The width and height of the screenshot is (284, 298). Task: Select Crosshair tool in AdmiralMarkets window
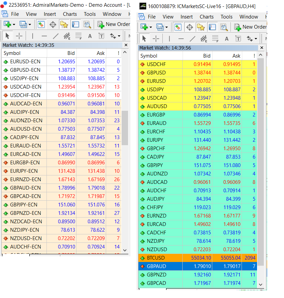pos(19,36)
